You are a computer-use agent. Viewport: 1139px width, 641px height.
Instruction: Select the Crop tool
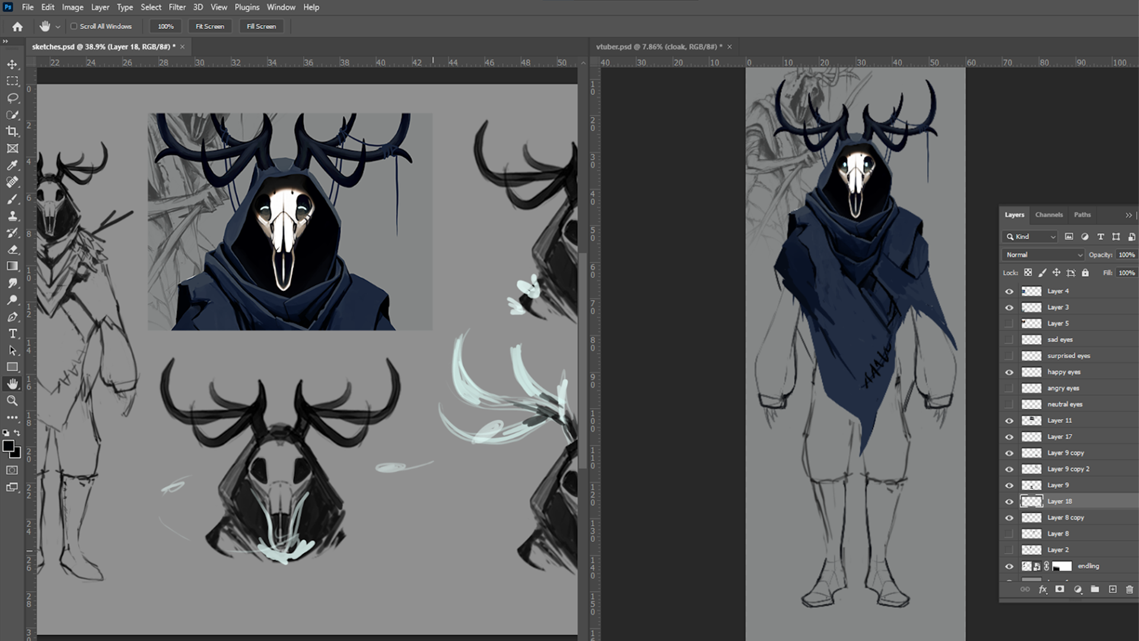pos(12,131)
